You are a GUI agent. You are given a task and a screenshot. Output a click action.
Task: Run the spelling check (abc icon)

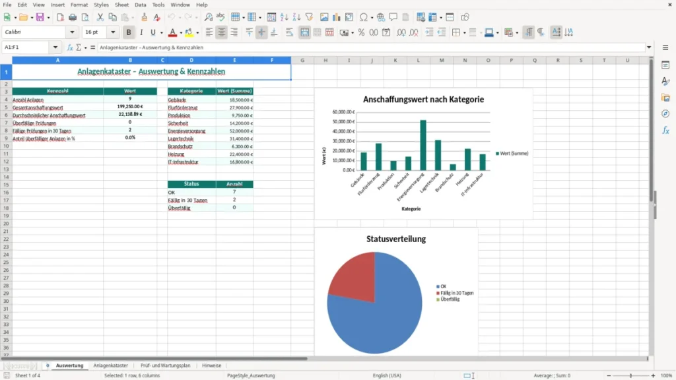[x=220, y=17]
